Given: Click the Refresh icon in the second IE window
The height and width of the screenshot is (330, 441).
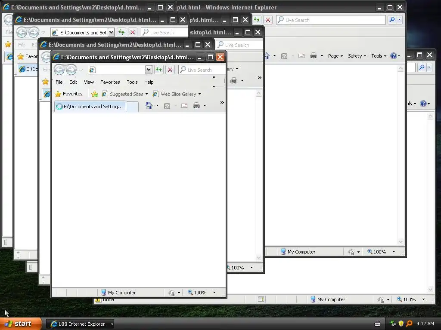Looking at the screenshot, I should [x=121, y=32].
